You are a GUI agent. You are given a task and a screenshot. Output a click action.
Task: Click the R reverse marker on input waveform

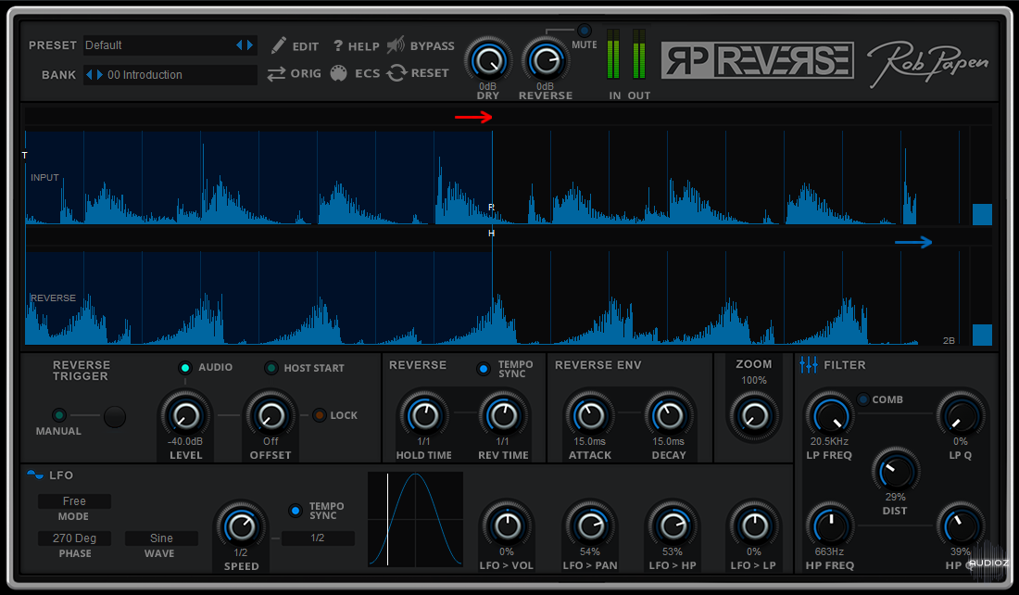click(x=491, y=208)
